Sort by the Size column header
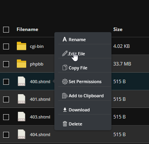The height and width of the screenshot is (144, 149). pyautogui.click(x=118, y=29)
